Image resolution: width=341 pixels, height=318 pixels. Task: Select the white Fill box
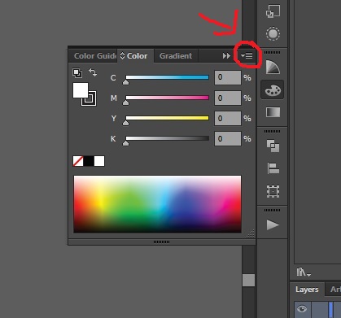pos(81,90)
